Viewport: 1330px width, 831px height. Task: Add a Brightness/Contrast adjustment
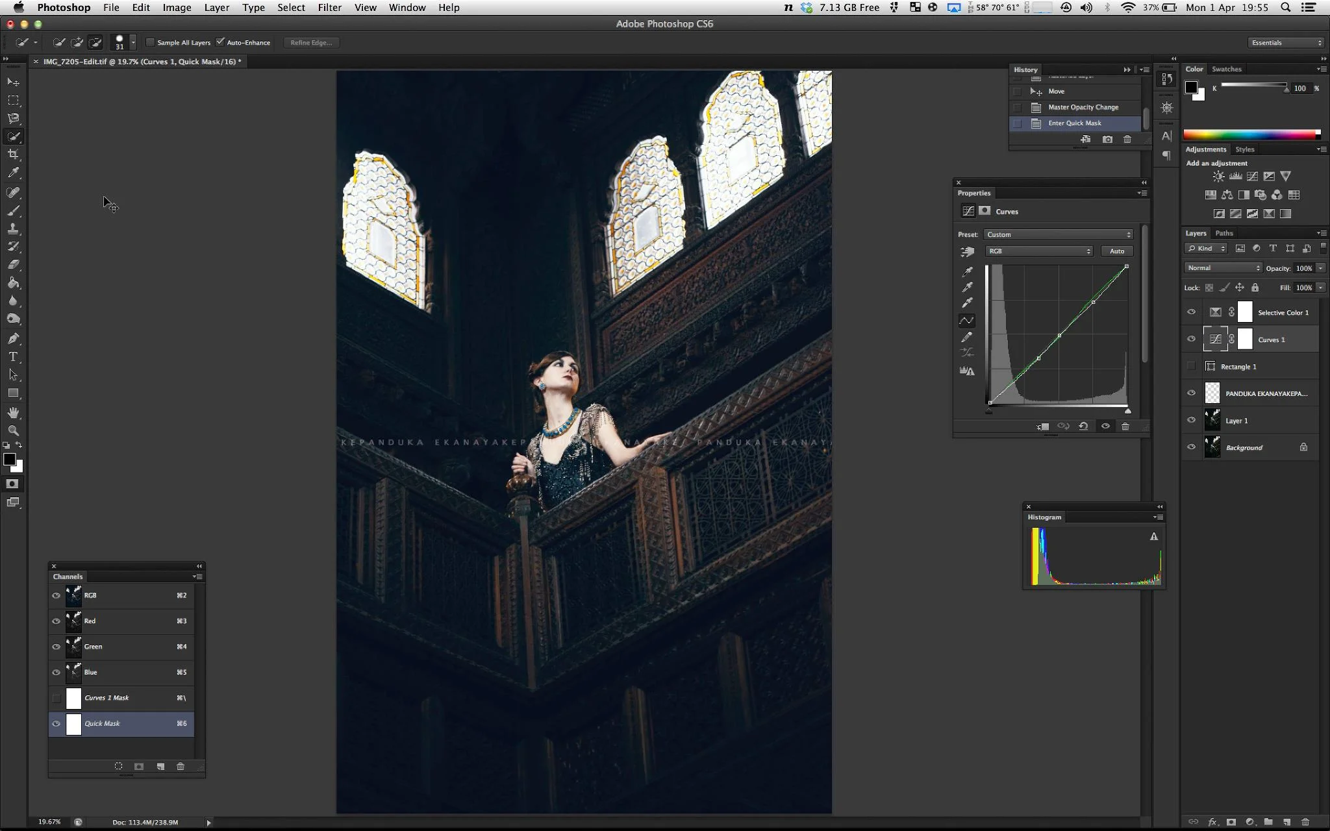tap(1218, 177)
